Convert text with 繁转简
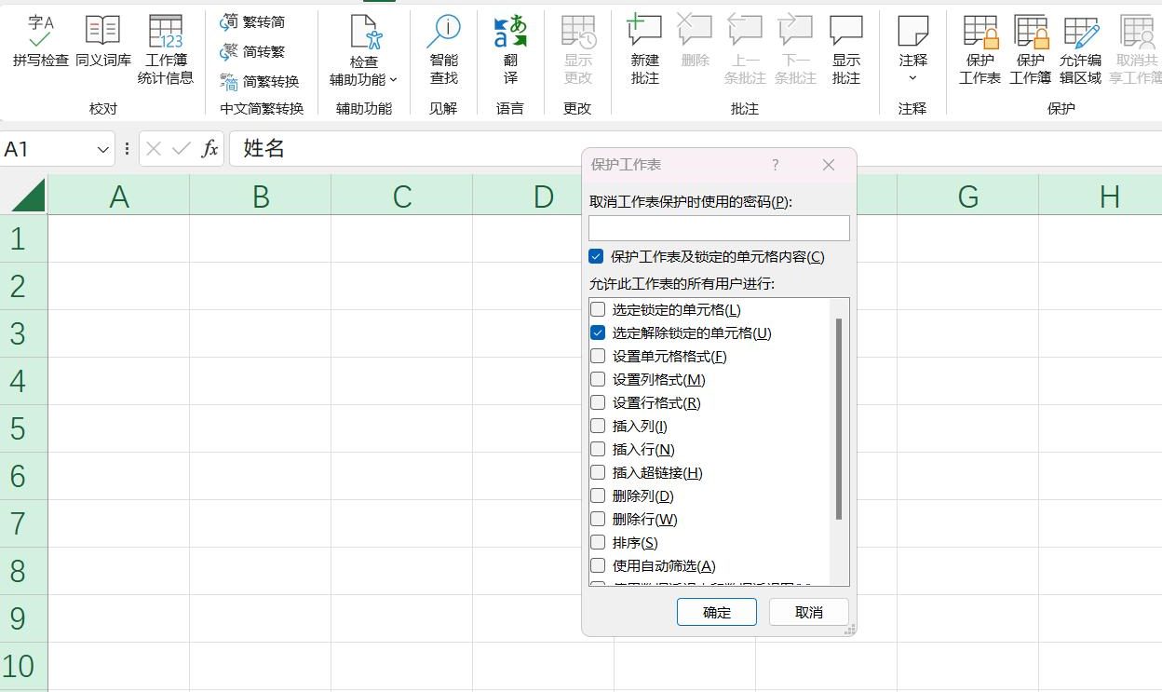 point(253,22)
